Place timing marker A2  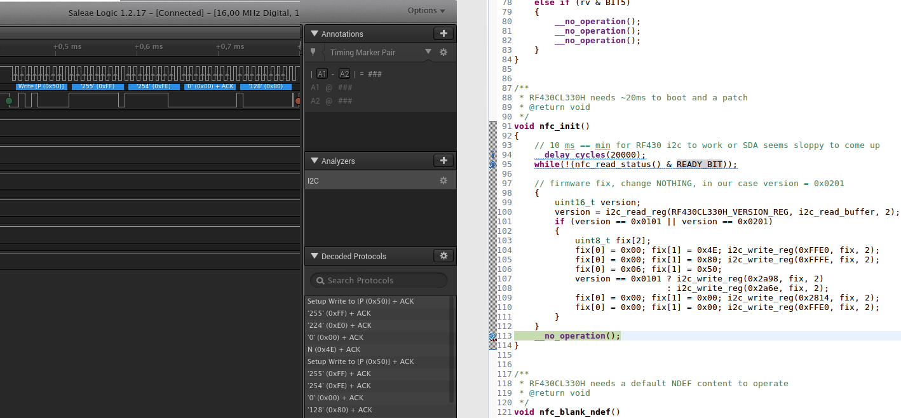[344, 74]
